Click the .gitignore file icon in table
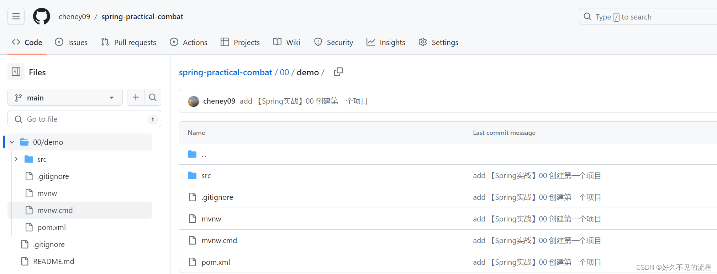 (x=193, y=197)
